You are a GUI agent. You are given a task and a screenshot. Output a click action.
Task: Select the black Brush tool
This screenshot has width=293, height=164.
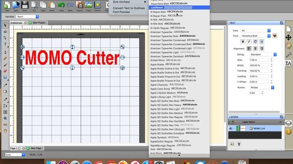5,65
